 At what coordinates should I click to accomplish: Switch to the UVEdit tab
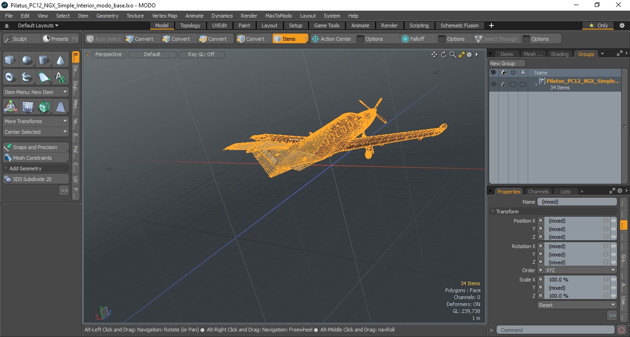(220, 25)
